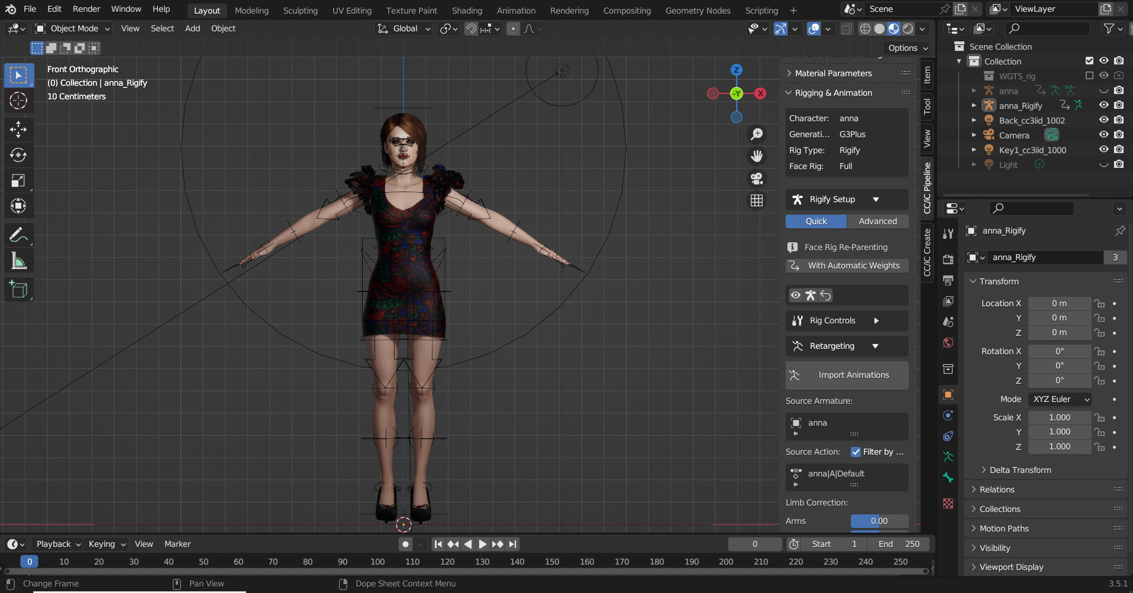The height and width of the screenshot is (593, 1133).
Task: Click the End frame field in timeline
Action: (899, 544)
